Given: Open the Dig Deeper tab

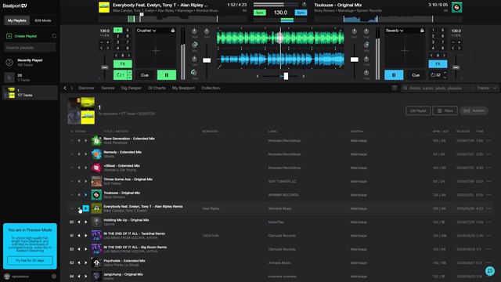Looking at the screenshot, I should click(131, 88).
